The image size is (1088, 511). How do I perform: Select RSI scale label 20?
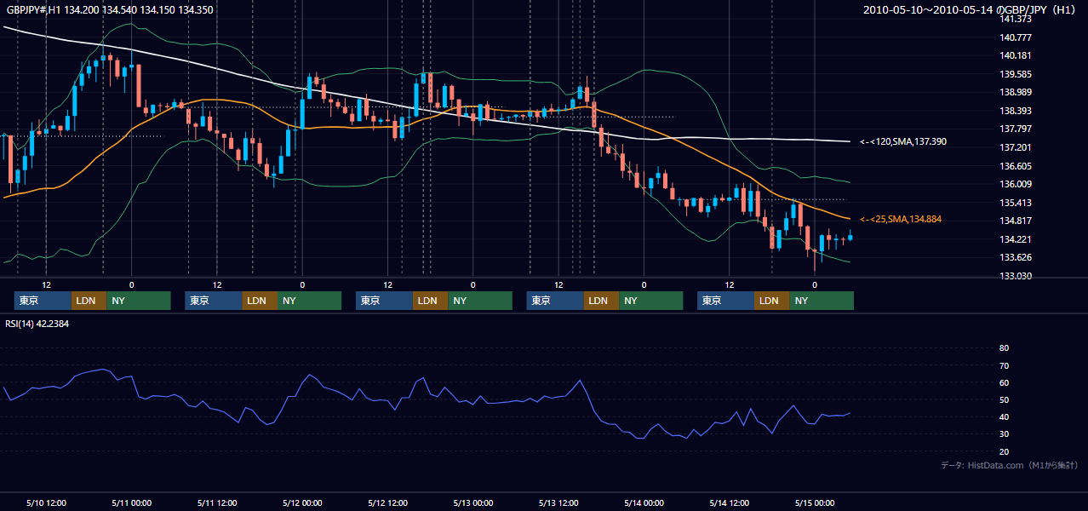coord(1004,451)
